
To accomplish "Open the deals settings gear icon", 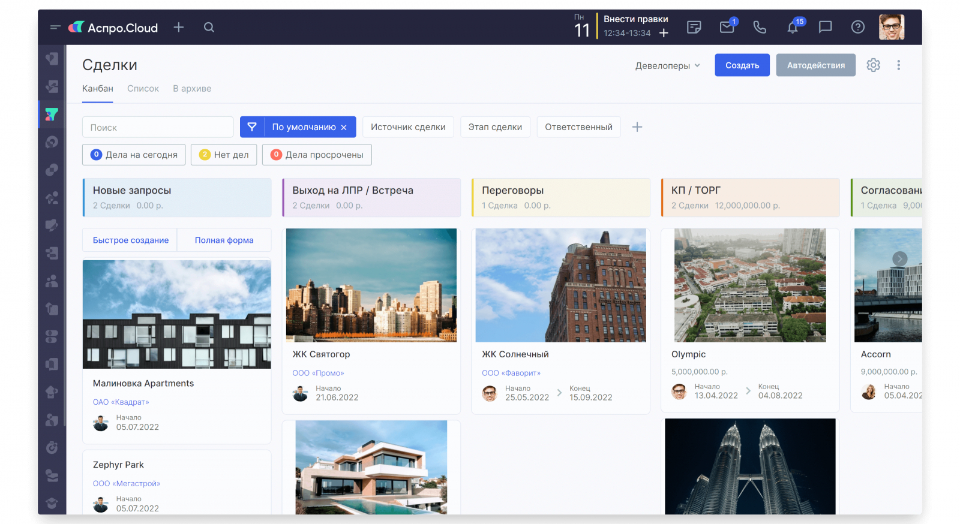I will click(874, 65).
